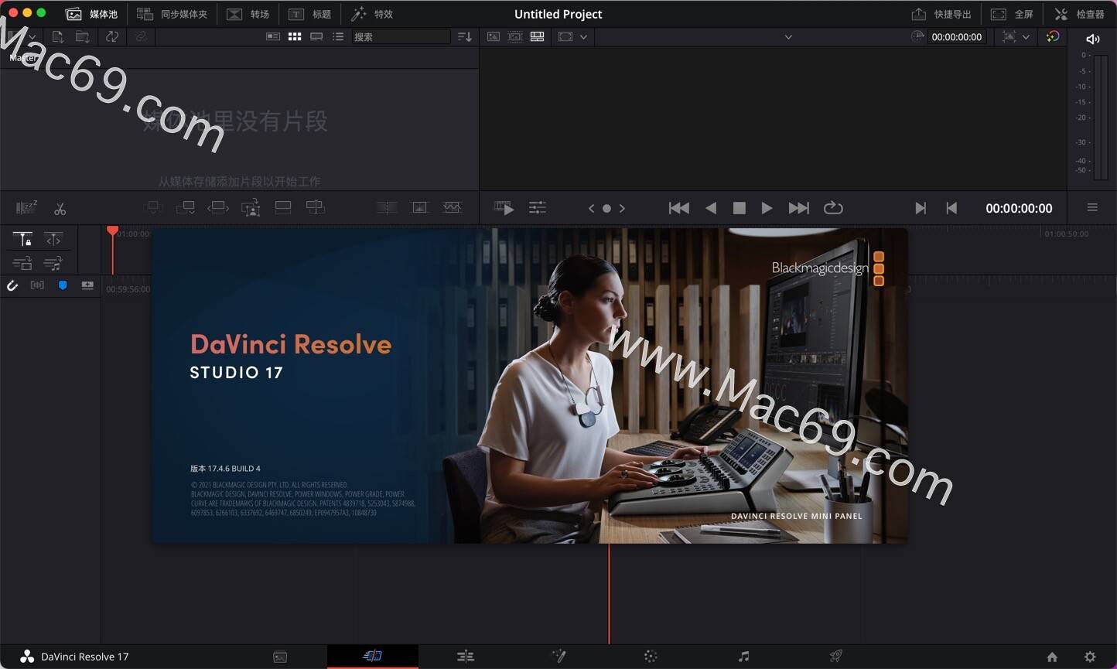Go to next edit with right chevron
1117x669 pixels.
coord(622,208)
